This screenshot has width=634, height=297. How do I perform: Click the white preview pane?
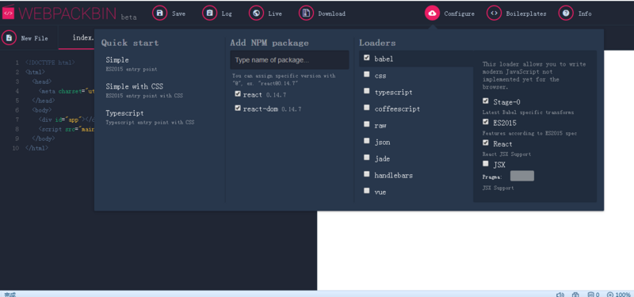tap(475, 250)
